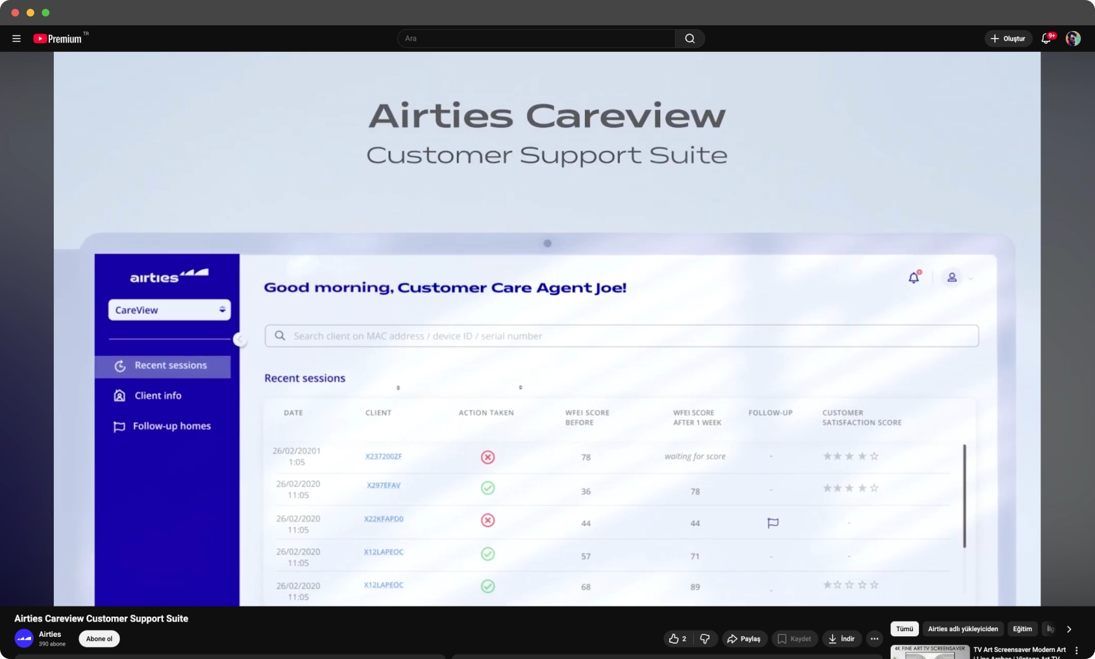Open client X237200ZF link
Image resolution: width=1095 pixels, height=659 pixels.
pyautogui.click(x=383, y=456)
